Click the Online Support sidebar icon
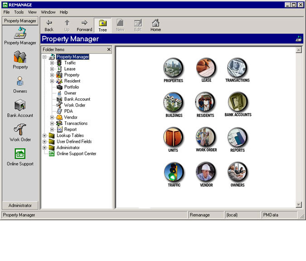This screenshot has height=261, width=306. pyautogui.click(x=20, y=154)
